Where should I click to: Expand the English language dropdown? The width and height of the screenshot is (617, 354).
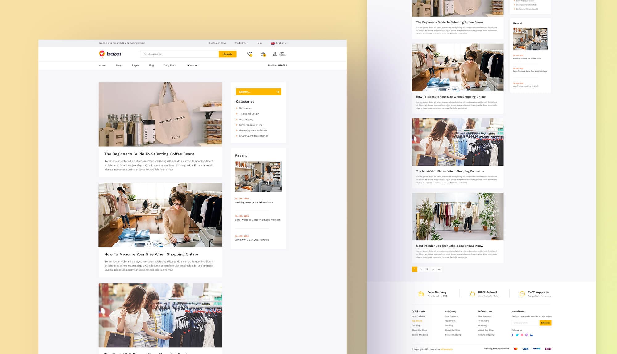(x=279, y=43)
